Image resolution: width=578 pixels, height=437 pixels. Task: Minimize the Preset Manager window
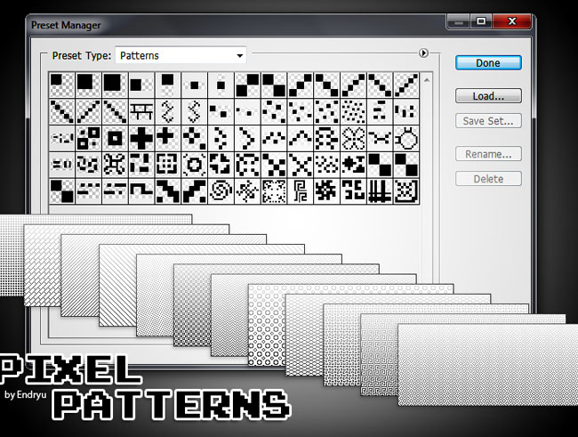pyautogui.click(x=459, y=21)
